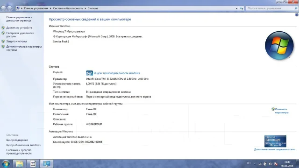The width and height of the screenshot is (299, 168).
Task: Open address bar history dropdown arrow
Action: 237,8
